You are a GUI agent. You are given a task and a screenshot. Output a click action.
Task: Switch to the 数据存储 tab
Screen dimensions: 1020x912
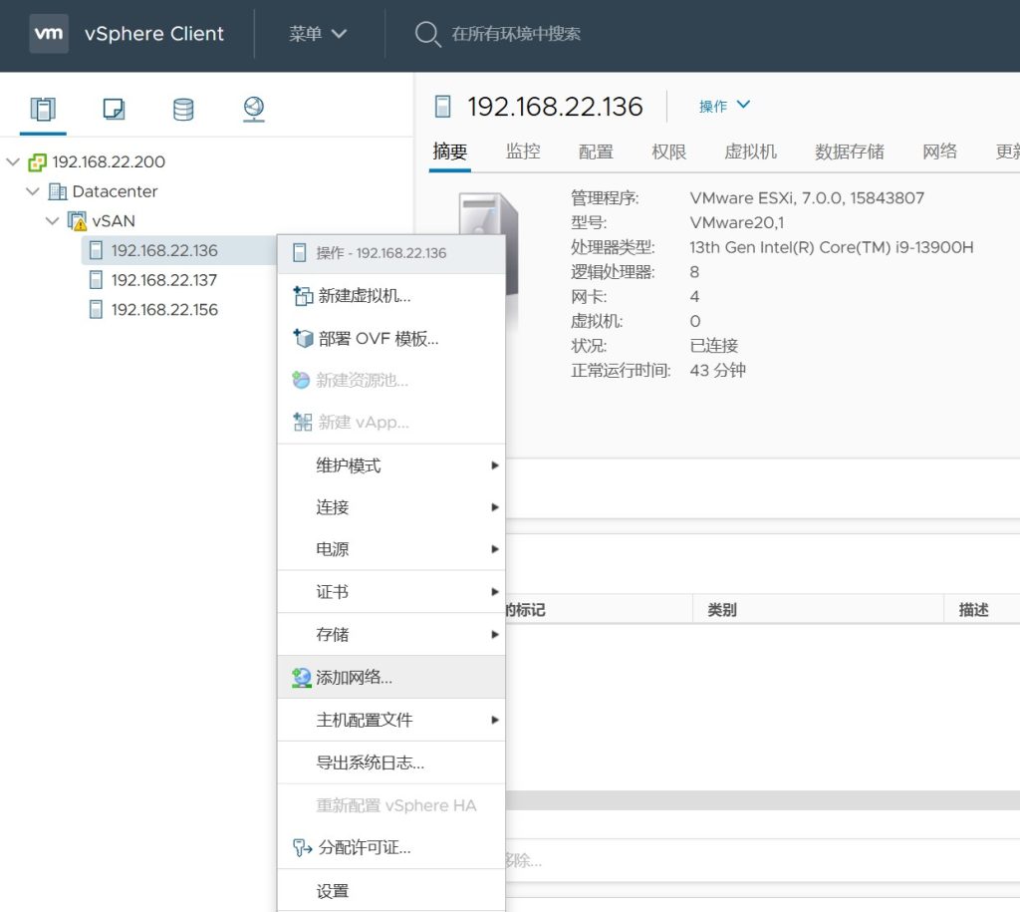[x=849, y=152]
